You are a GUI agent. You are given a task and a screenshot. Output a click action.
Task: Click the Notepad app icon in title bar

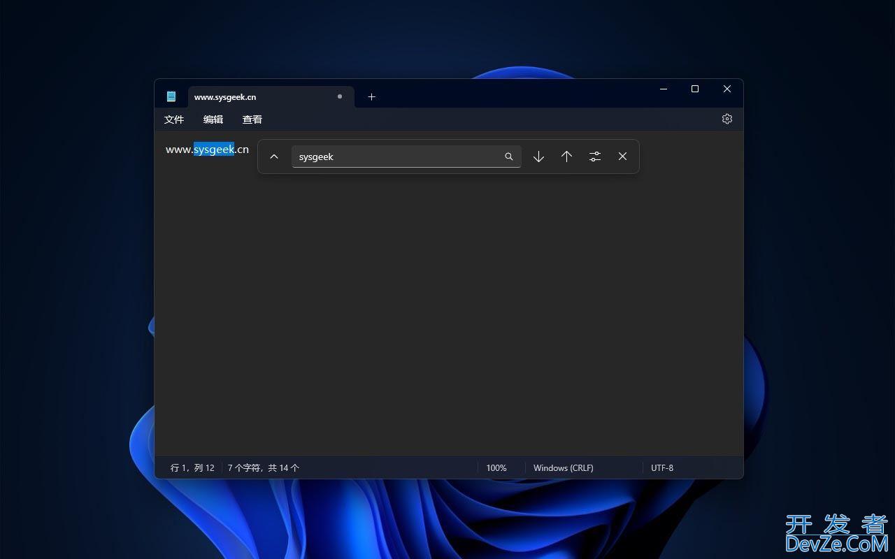(171, 96)
